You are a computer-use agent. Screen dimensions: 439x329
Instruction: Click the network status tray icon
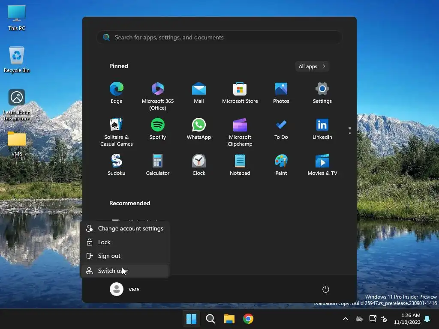373,319
